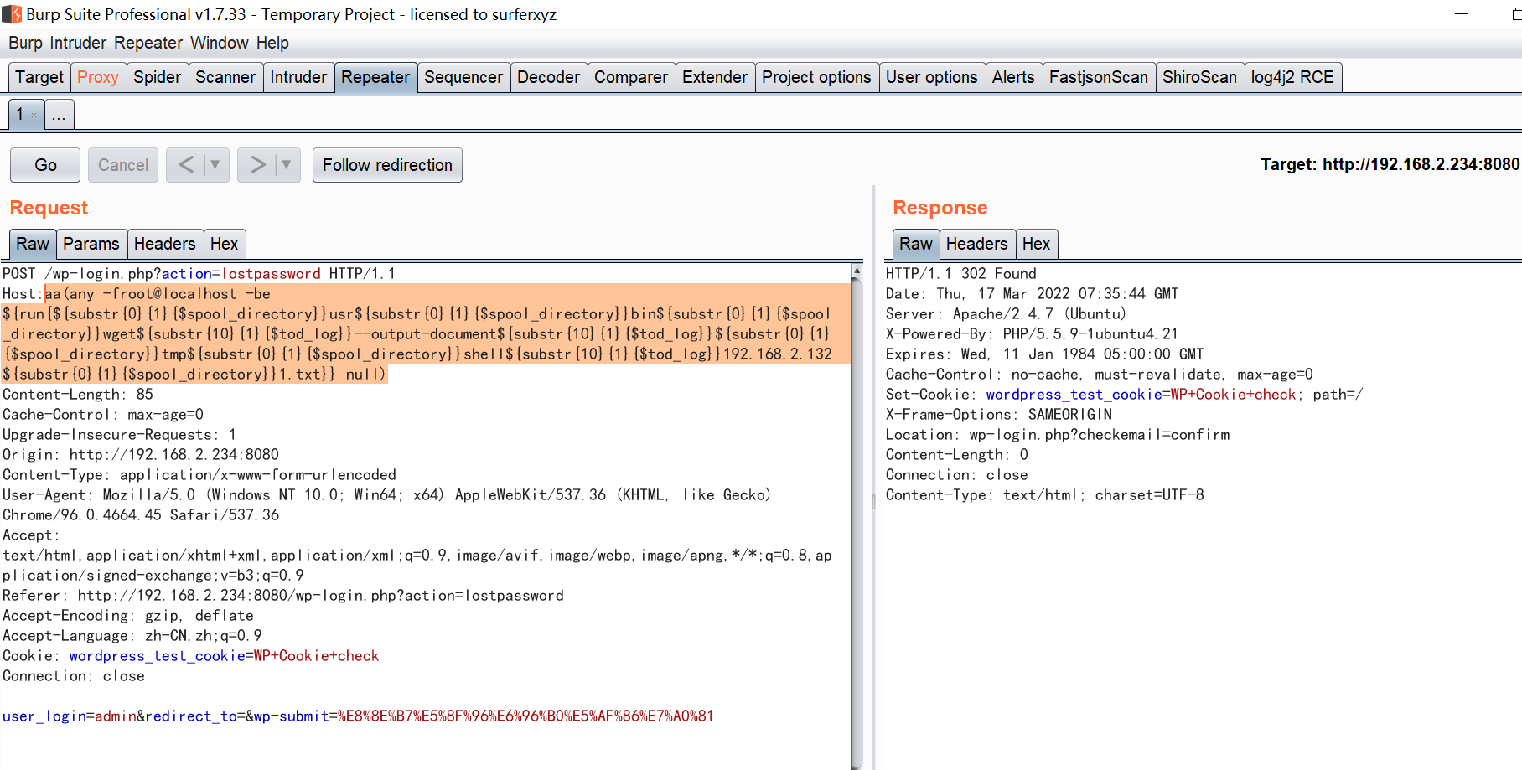This screenshot has width=1522, height=770.
Task: Open the log4j2 RCE tab
Action: click(x=1293, y=77)
